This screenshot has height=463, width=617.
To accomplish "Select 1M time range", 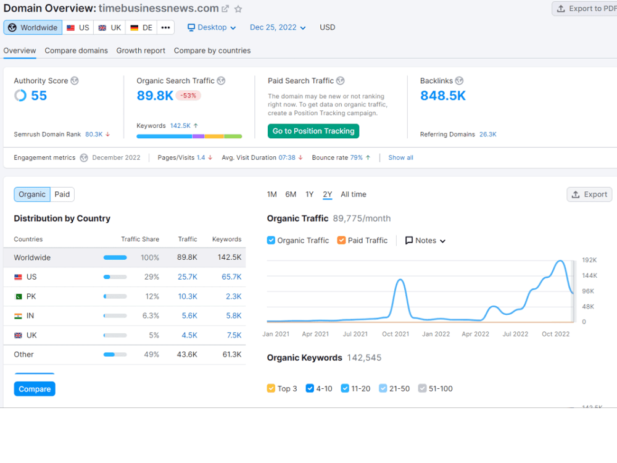I will 272,194.
